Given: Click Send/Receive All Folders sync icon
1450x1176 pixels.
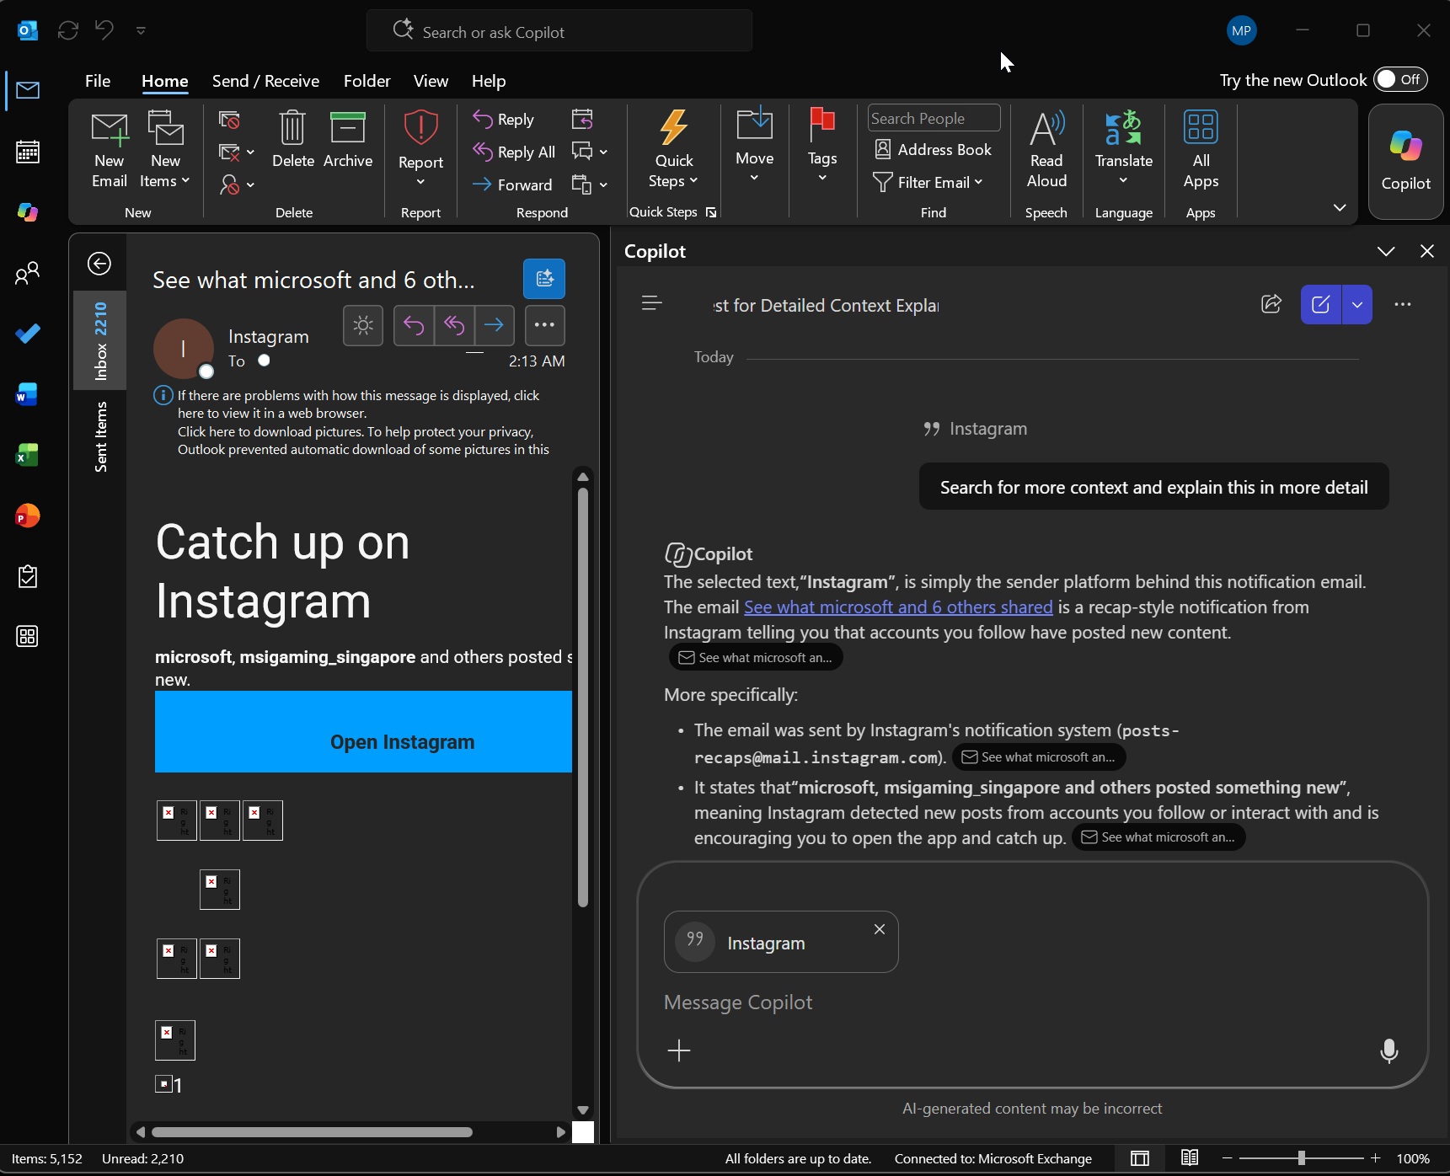Looking at the screenshot, I should pyautogui.click(x=68, y=31).
